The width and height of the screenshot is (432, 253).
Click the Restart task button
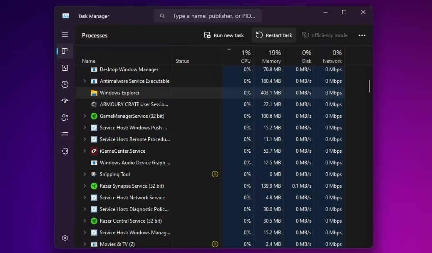(274, 35)
